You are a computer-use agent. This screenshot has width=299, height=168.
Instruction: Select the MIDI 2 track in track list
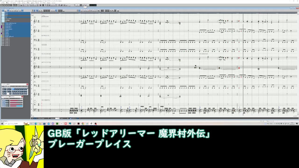point(16,25)
